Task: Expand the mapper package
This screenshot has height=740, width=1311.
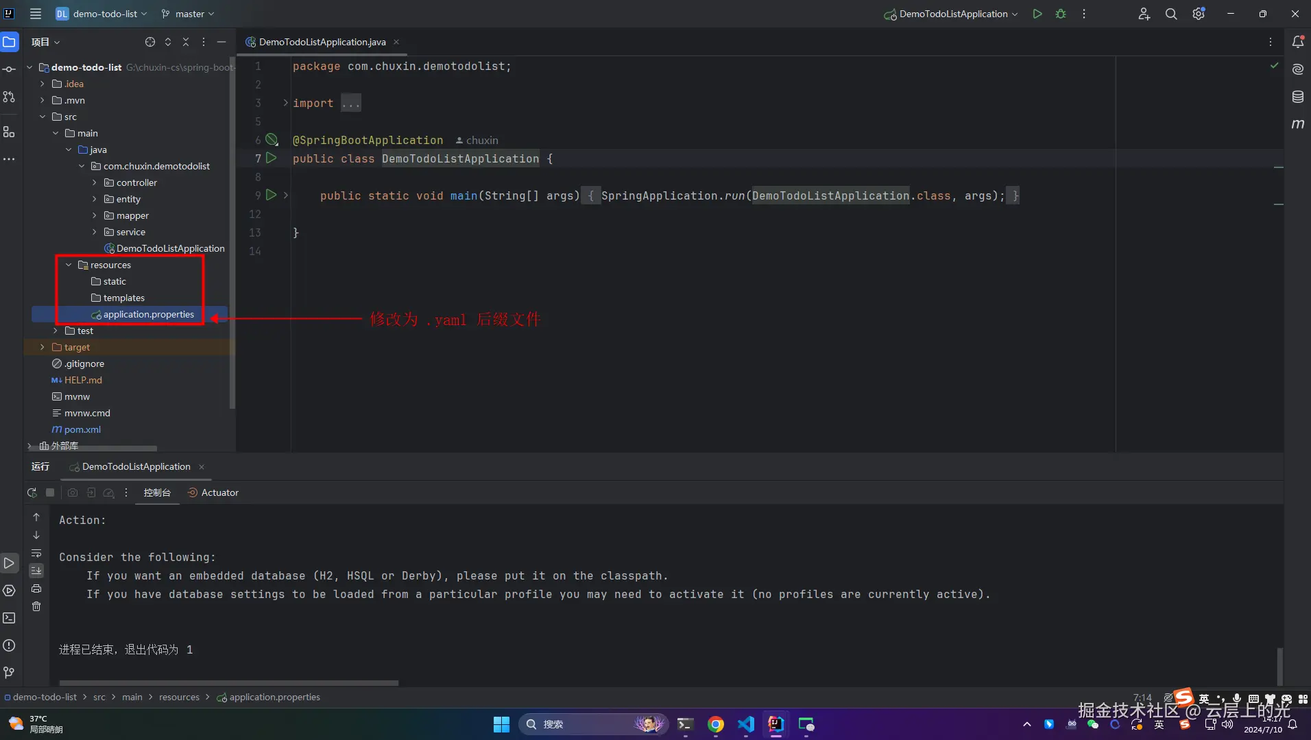Action: tap(95, 215)
